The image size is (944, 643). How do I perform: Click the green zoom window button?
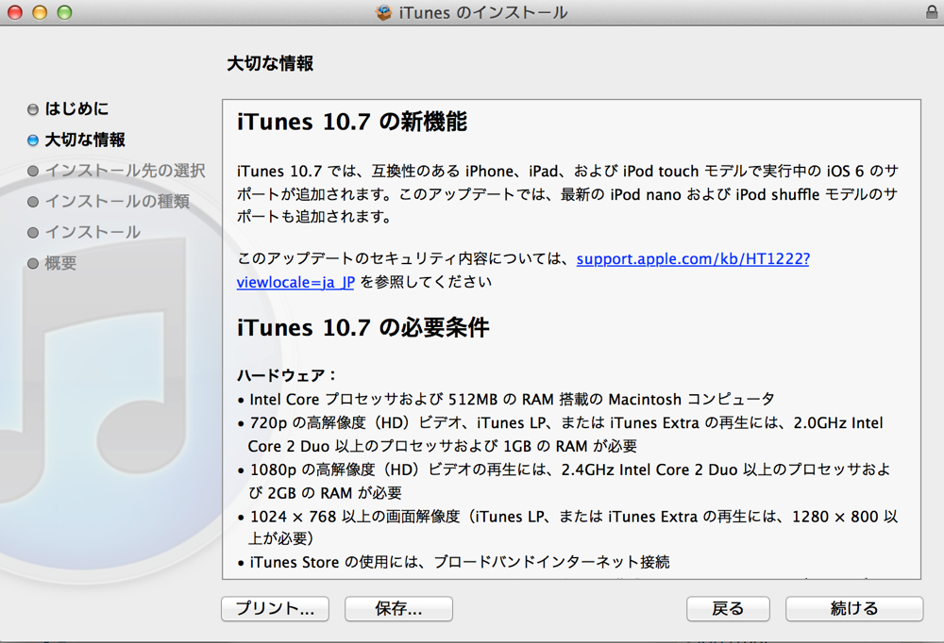click(64, 12)
